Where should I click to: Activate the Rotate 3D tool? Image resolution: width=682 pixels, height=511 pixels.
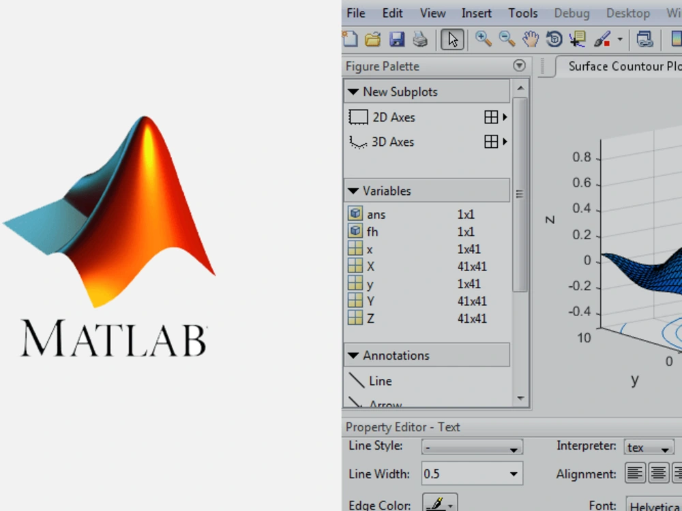(554, 39)
